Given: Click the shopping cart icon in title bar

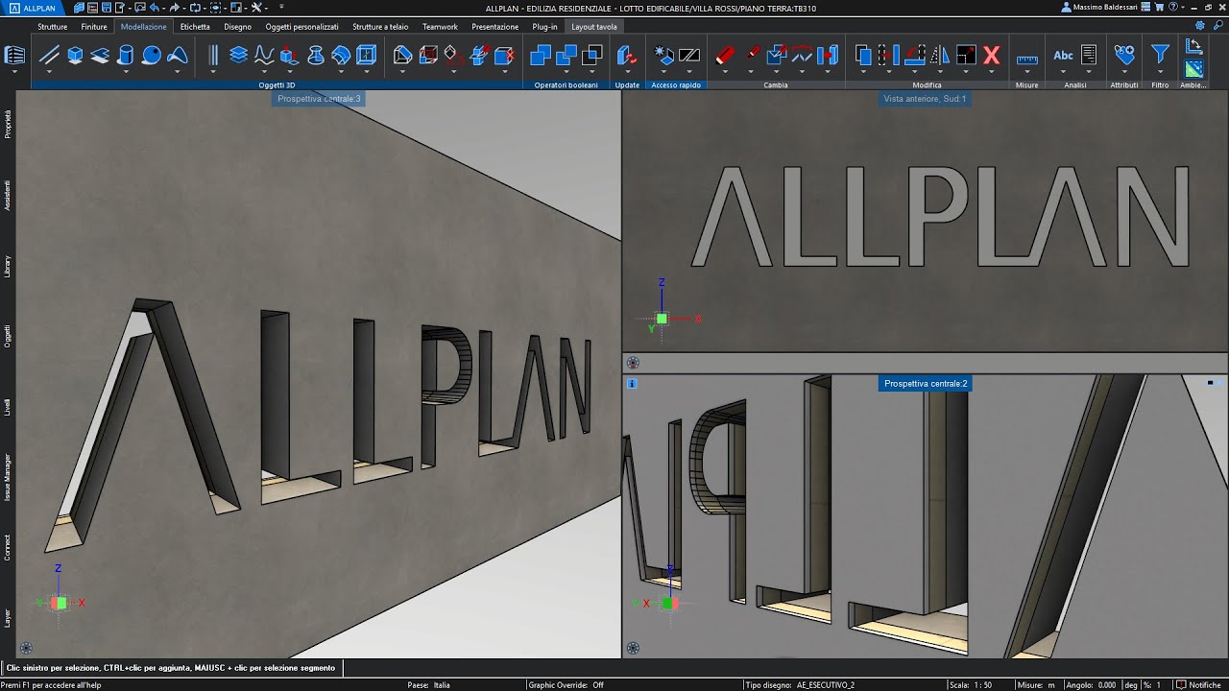Looking at the screenshot, I should (1160, 7).
